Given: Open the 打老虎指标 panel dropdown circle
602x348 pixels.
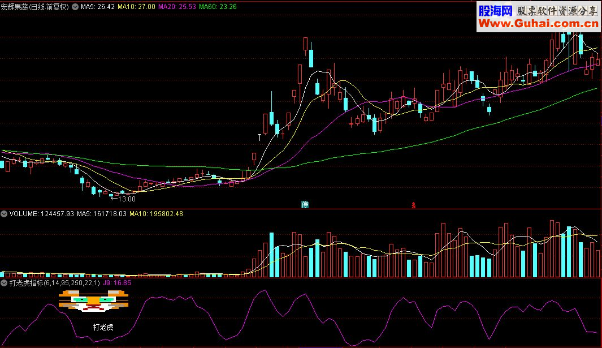Looking at the screenshot, I should tap(4, 283).
